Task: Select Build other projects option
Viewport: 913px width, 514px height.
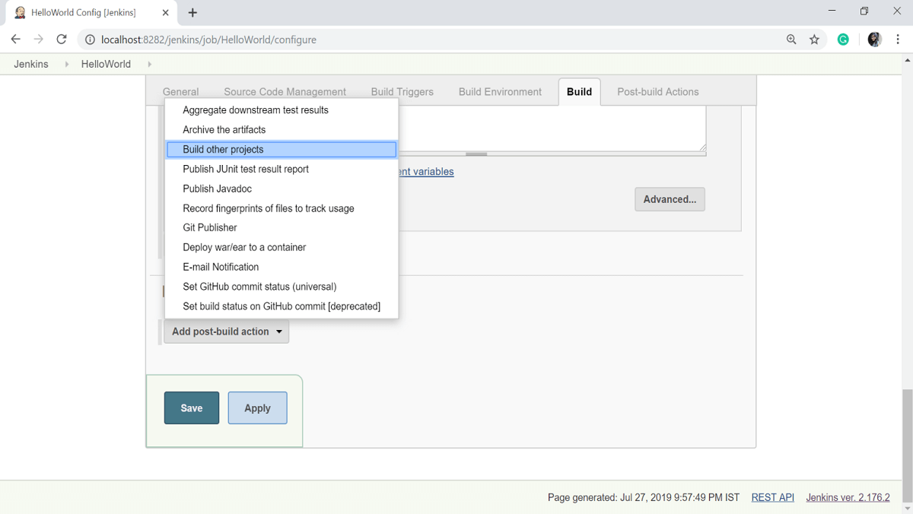Action: coord(282,150)
